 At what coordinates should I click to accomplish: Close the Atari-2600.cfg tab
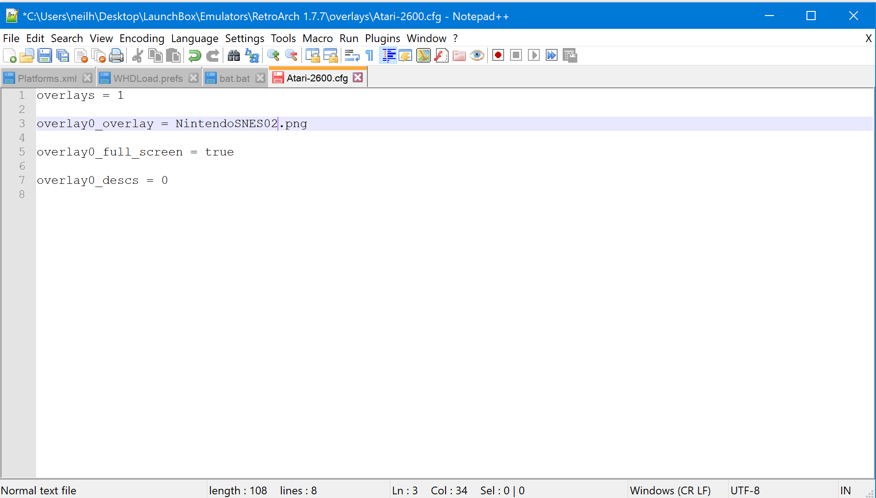(x=358, y=77)
